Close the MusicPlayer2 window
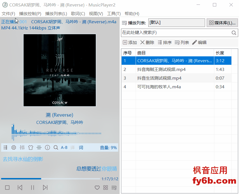Image resolution: width=239 pixels, height=194 pixels. pyautogui.click(x=231, y=5)
